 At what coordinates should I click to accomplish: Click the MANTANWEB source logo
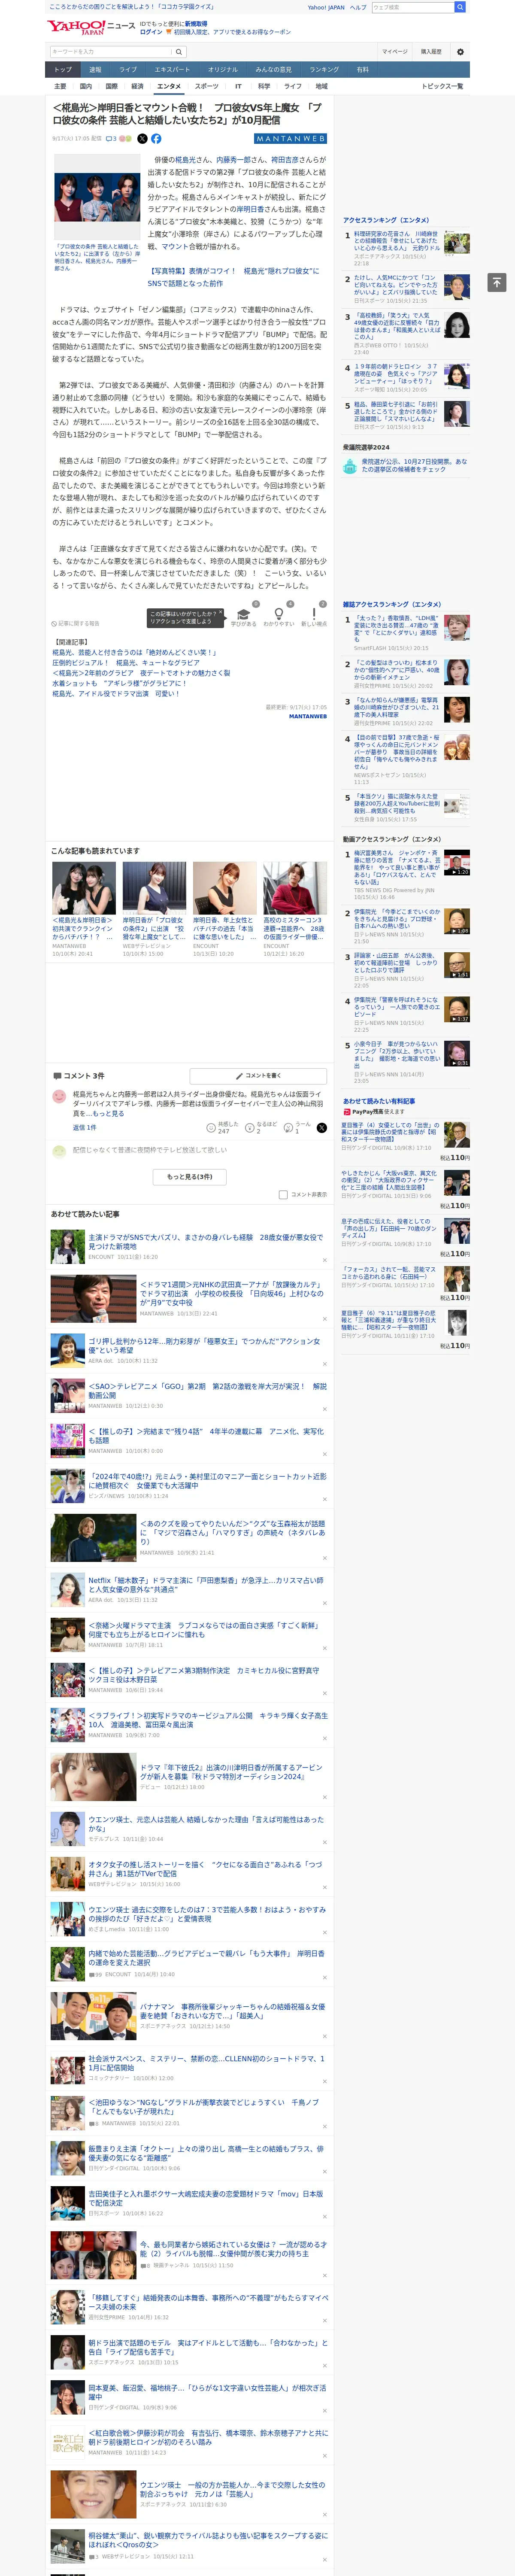click(x=290, y=139)
